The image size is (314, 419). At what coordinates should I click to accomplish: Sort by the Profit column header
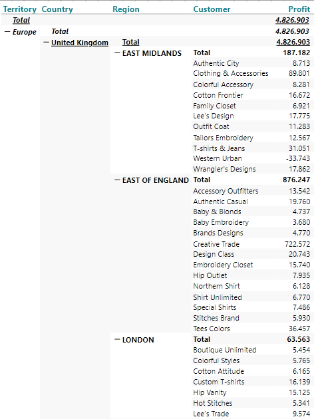pyautogui.click(x=299, y=9)
